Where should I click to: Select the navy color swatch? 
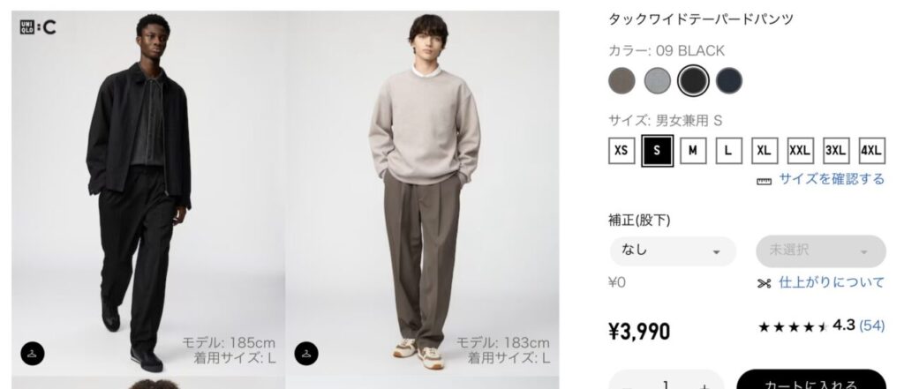point(728,80)
